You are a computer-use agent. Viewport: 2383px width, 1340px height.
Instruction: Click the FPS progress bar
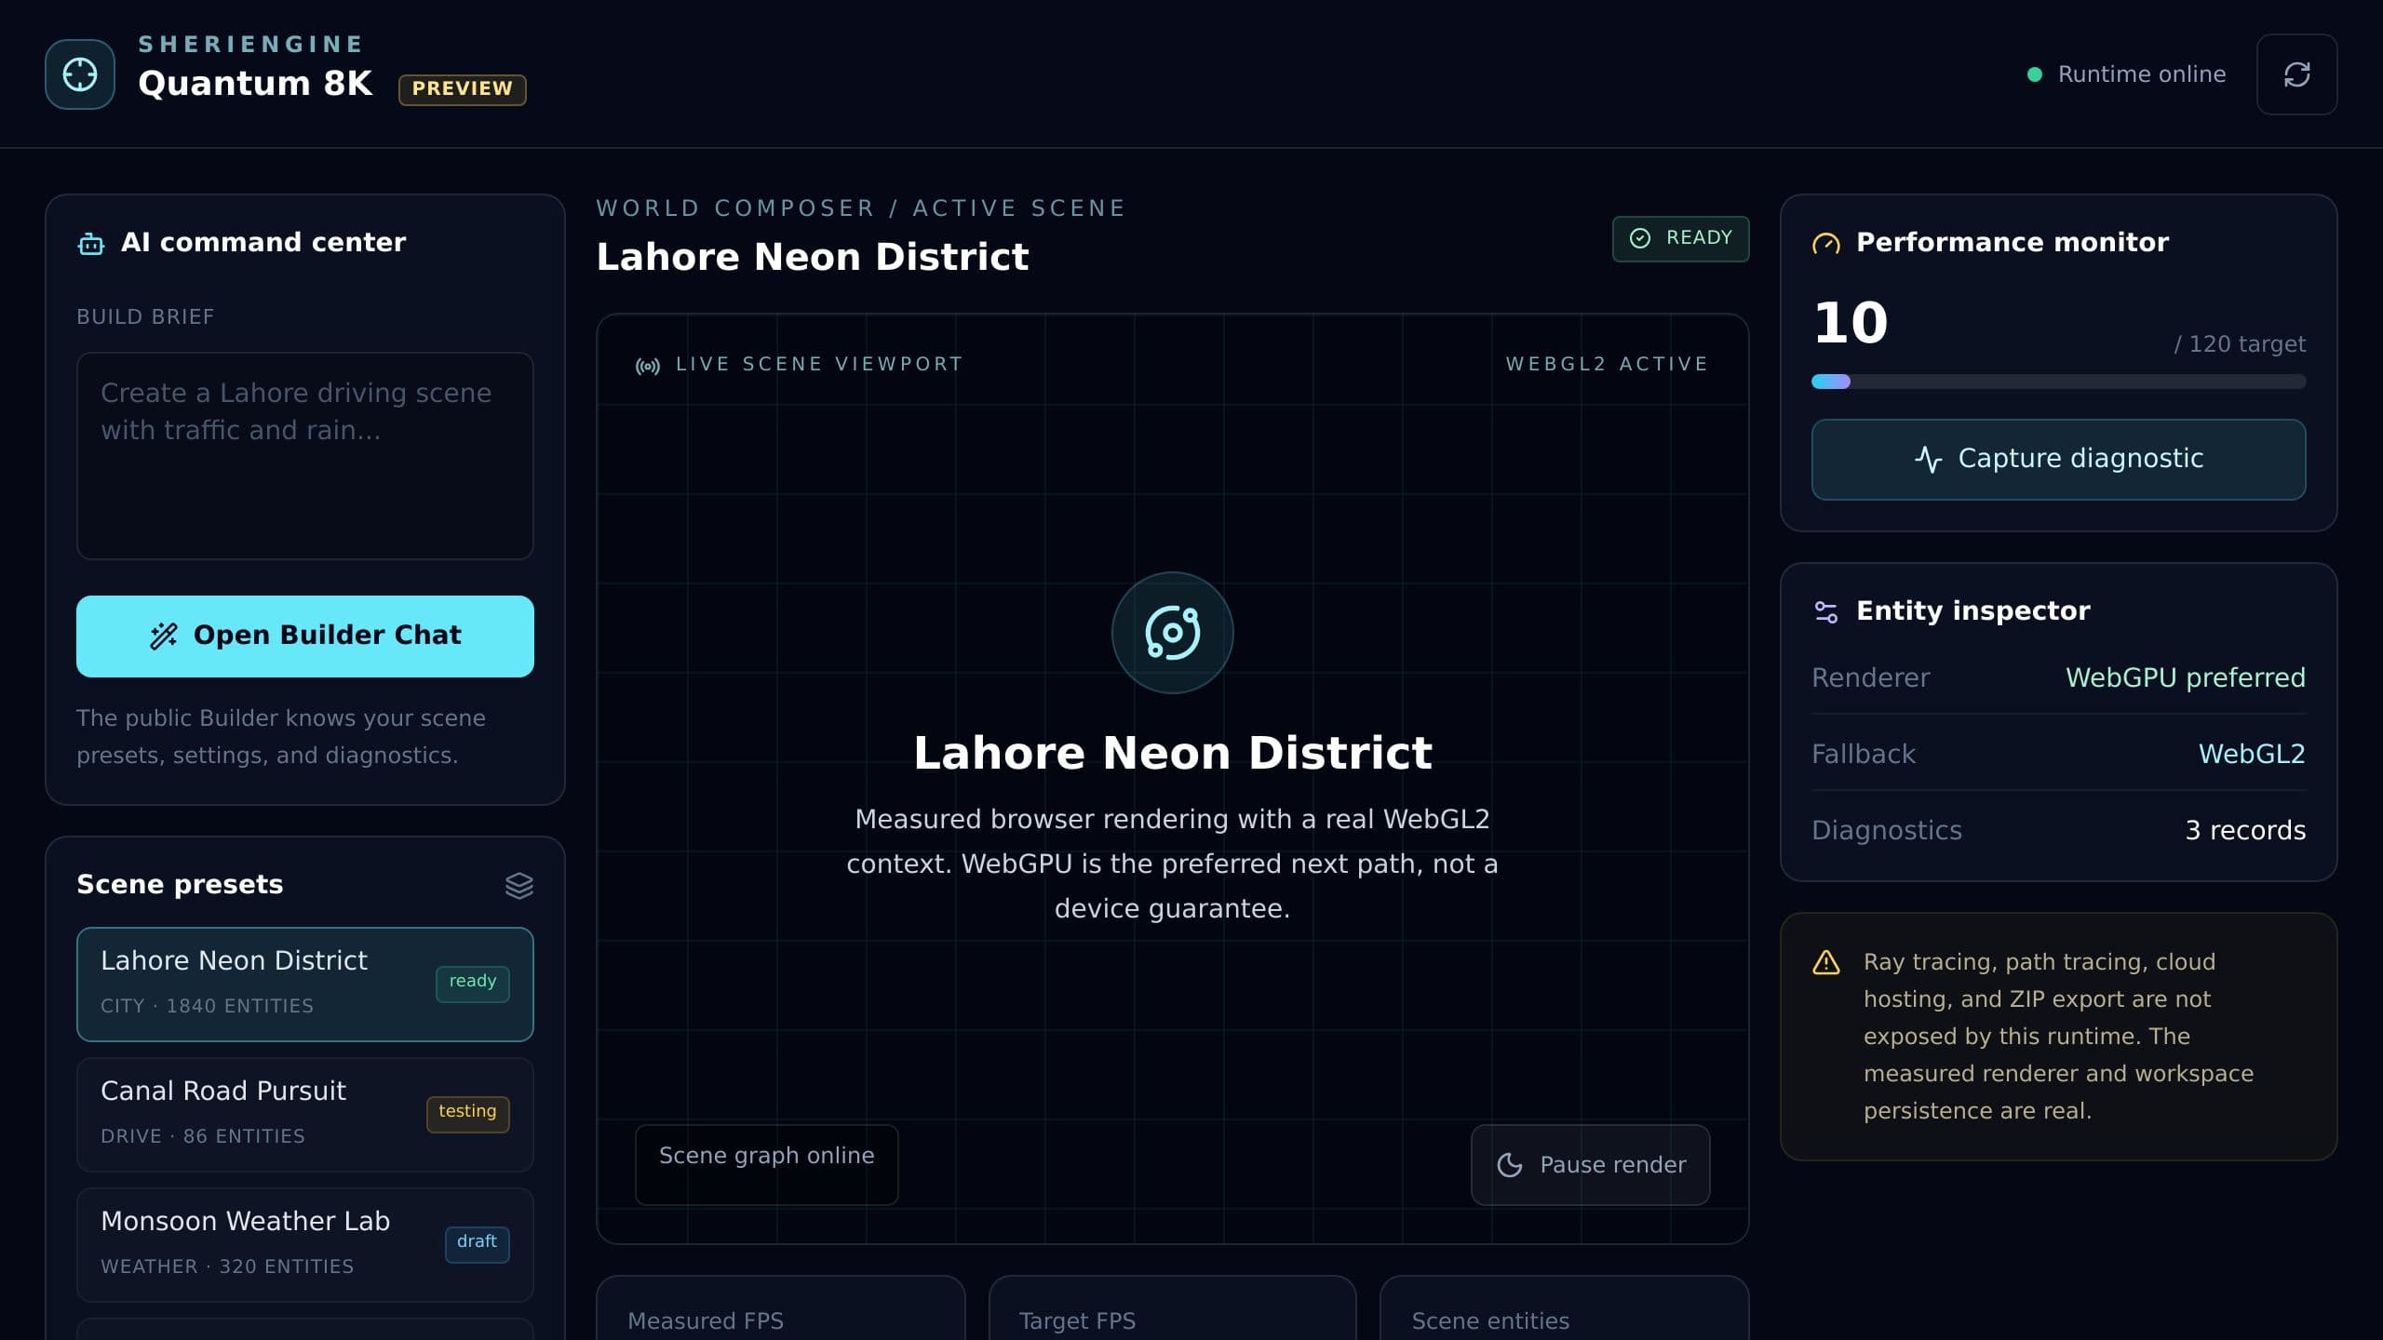pyautogui.click(x=2058, y=382)
